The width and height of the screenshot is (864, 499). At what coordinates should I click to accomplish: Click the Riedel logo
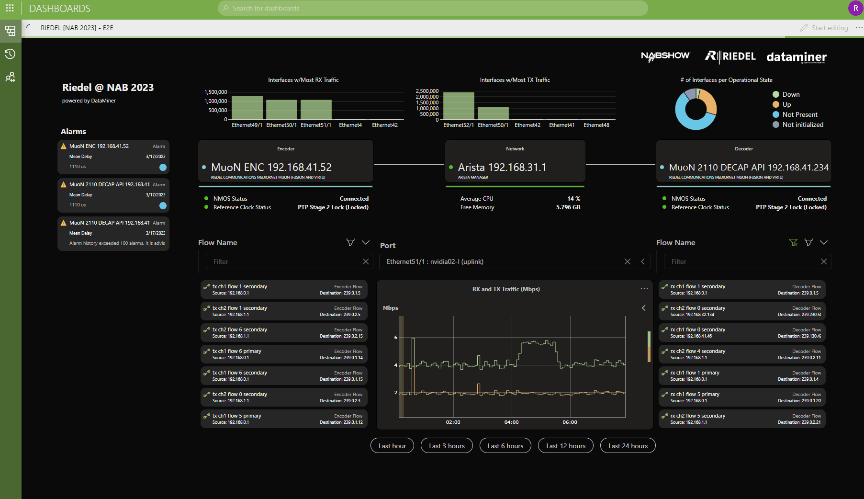tap(730, 57)
